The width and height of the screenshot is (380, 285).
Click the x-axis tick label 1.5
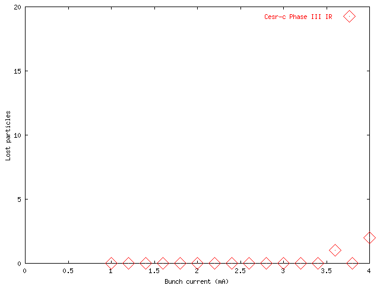(154, 271)
